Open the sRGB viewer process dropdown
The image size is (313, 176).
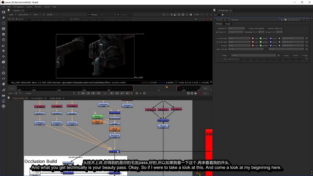point(52,15)
